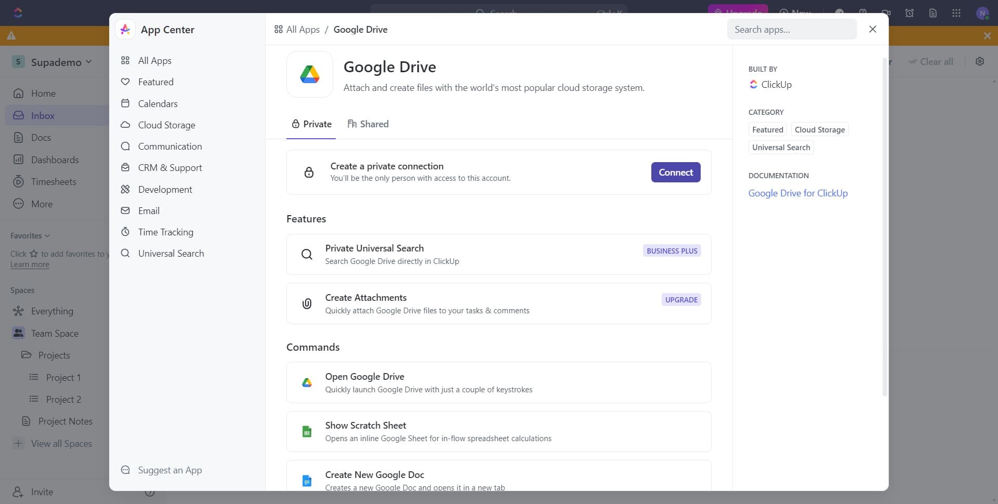The image size is (998, 504).
Task: Switch to the Shared tab
Action: [x=368, y=124]
